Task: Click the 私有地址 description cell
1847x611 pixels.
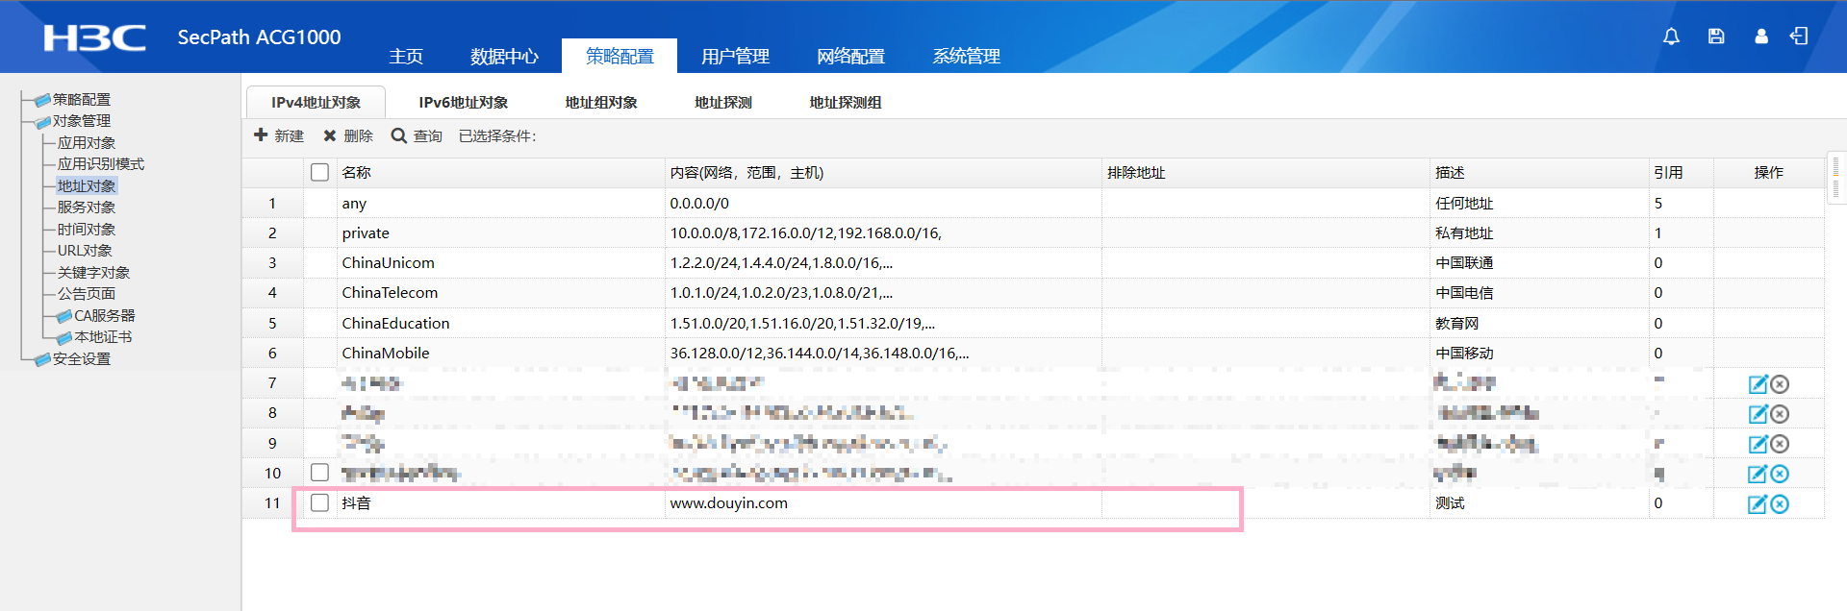Action: tap(1539, 233)
